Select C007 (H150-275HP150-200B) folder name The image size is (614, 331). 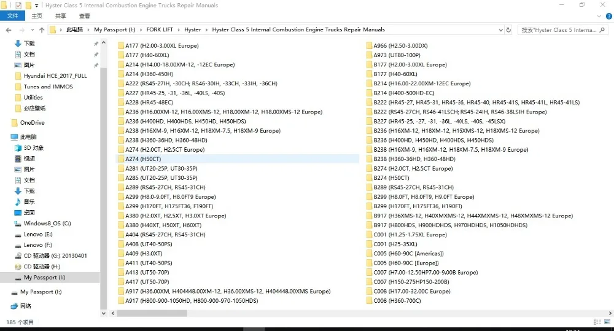(x=411, y=282)
